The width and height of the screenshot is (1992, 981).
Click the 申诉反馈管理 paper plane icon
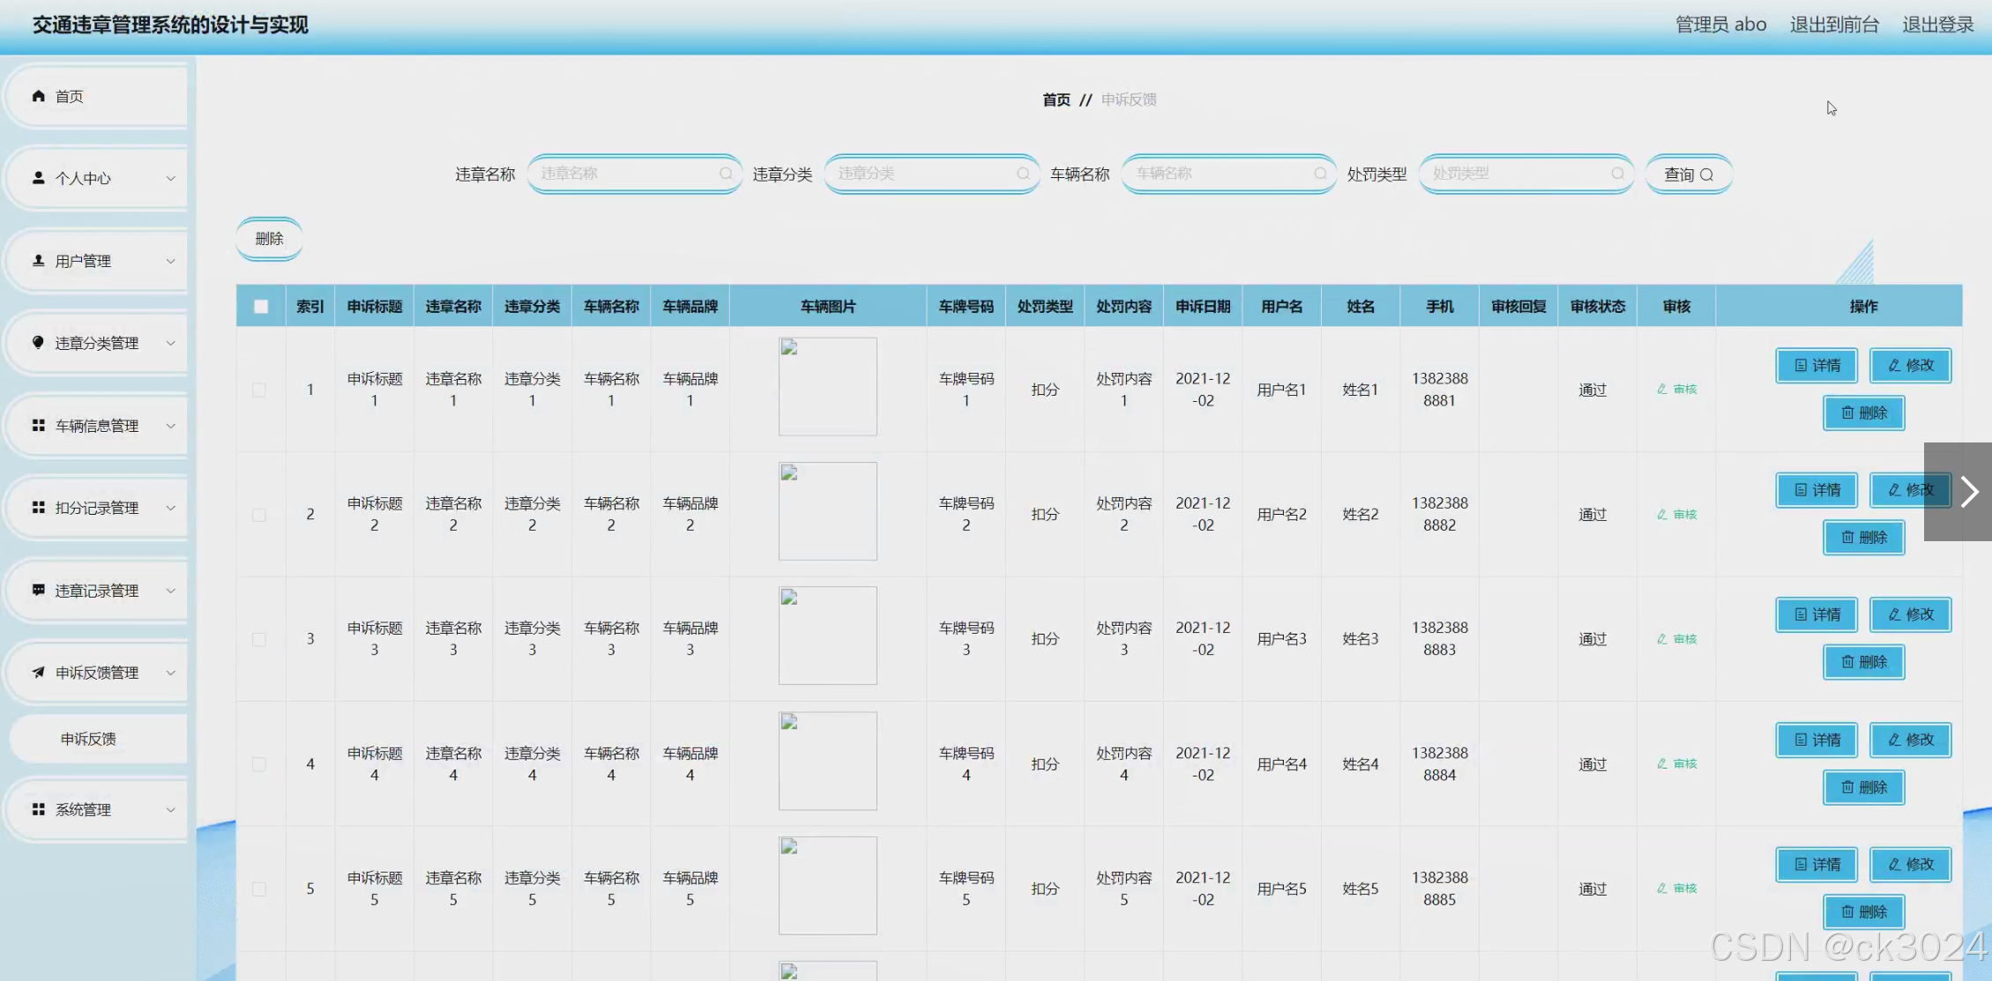38,673
